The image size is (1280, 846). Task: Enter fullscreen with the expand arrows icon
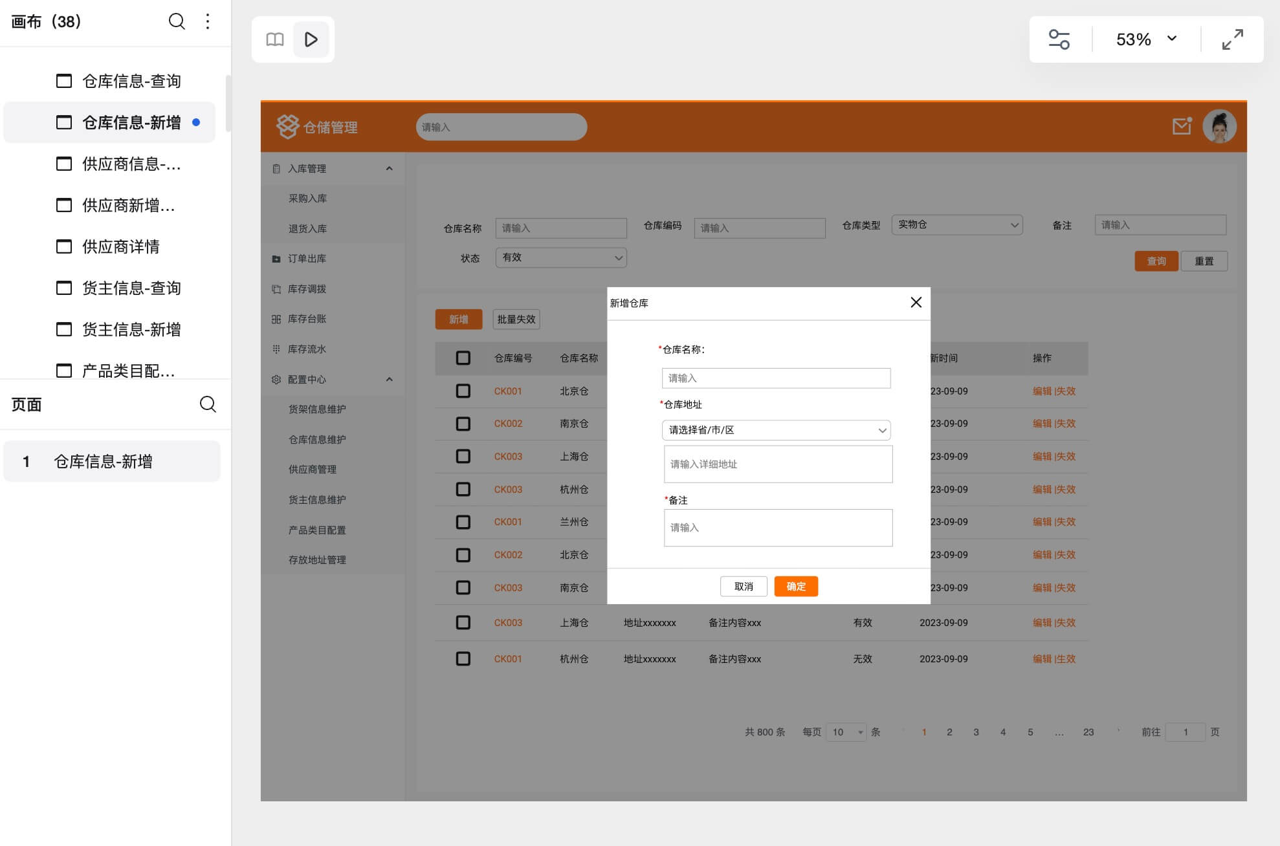coord(1232,39)
